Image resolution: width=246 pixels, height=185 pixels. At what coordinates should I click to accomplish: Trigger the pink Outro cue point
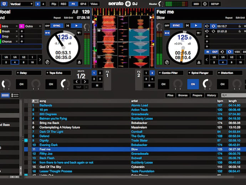pyautogui.click(x=22, y=26)
